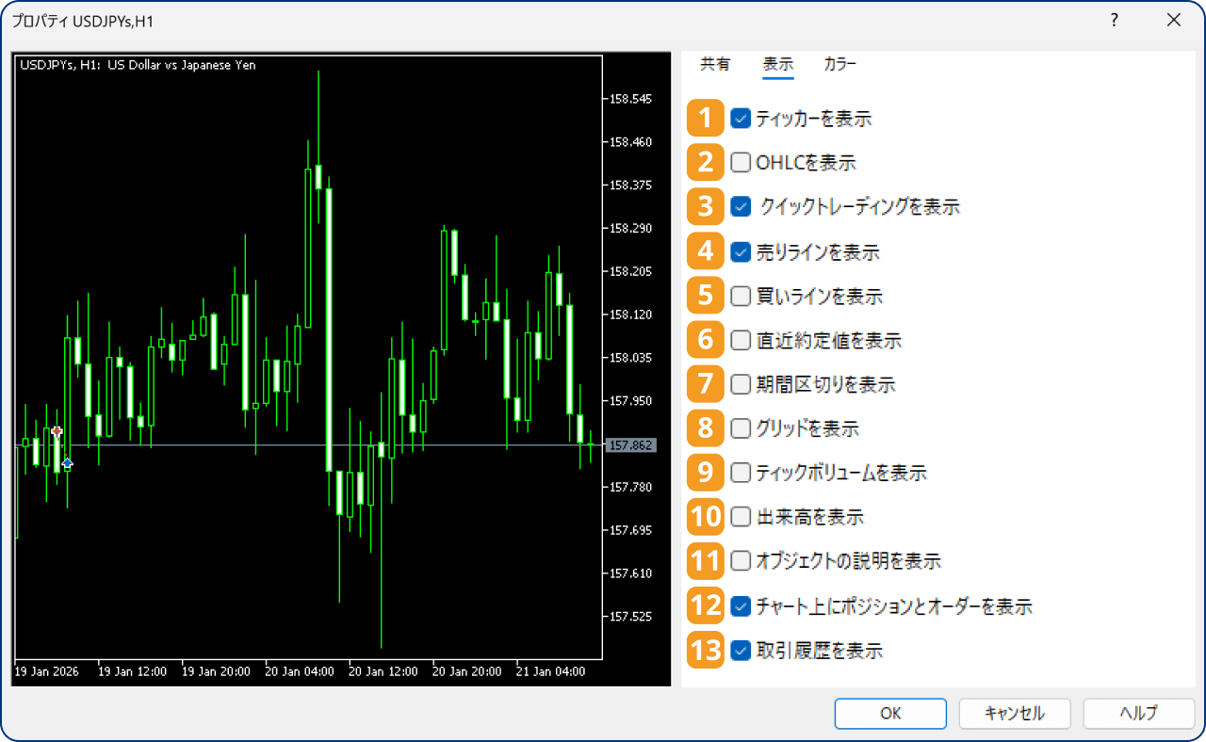This screenshot has height=742, width=1206.
Task: Show the grid by checking グリッドを表示
Action: pos(739,428)
